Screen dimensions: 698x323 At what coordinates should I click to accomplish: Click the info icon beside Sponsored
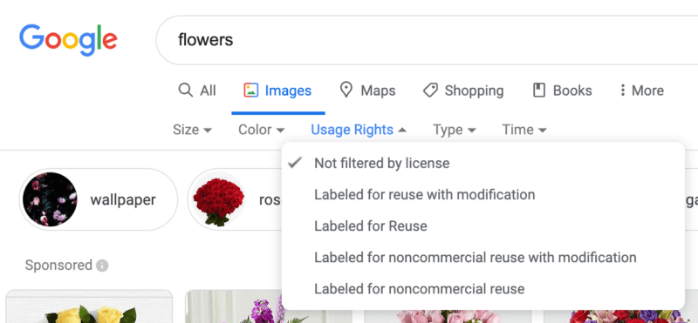102,266
